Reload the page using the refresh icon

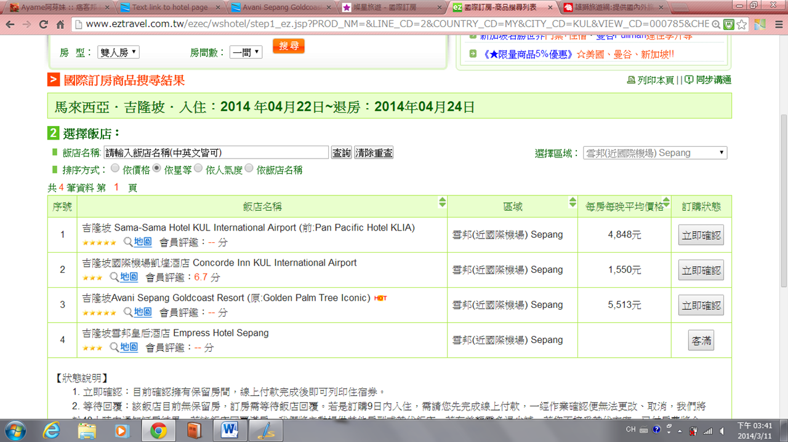tap(43, 25)
